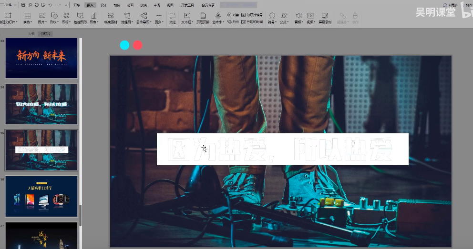
Task: Insert a 公式 formula
Action: (x=284, y=18)
